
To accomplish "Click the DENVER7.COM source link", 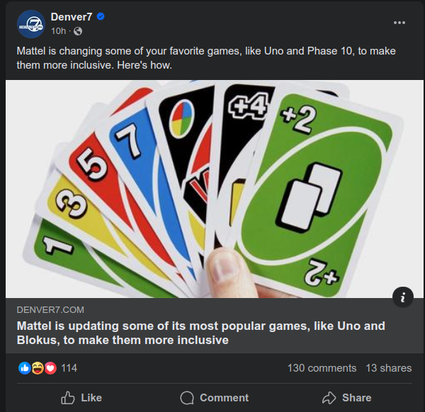I will coord(49,309).
